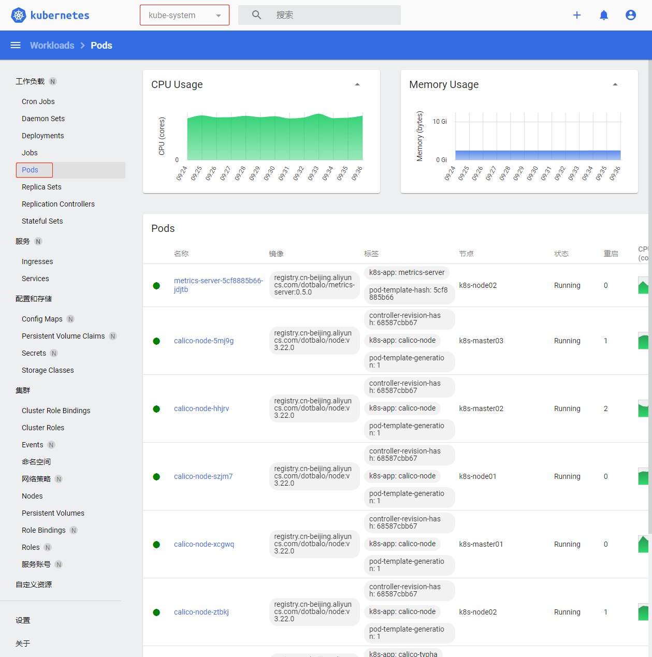
Task: Open Ingresses in sidebar
Action: [37, 261]
